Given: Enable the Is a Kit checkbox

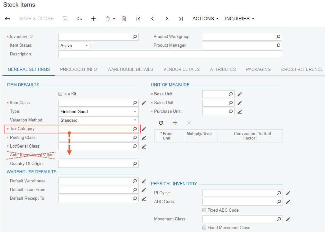Looking at the screenshot, I should (60, 94).
